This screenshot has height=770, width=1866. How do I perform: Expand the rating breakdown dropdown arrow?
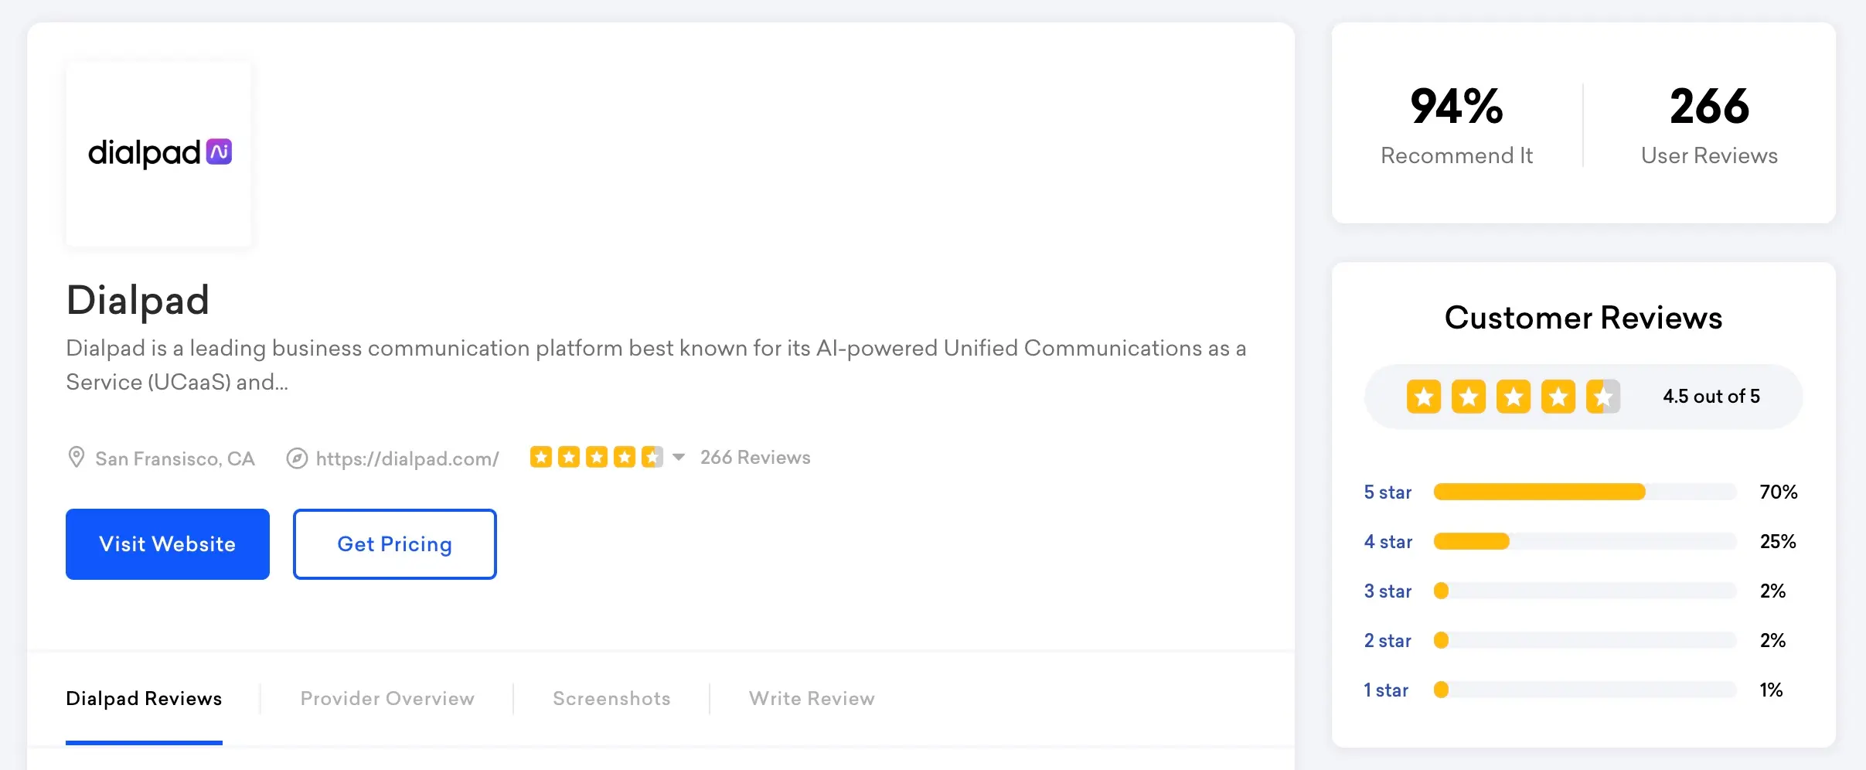pos(678,458)
